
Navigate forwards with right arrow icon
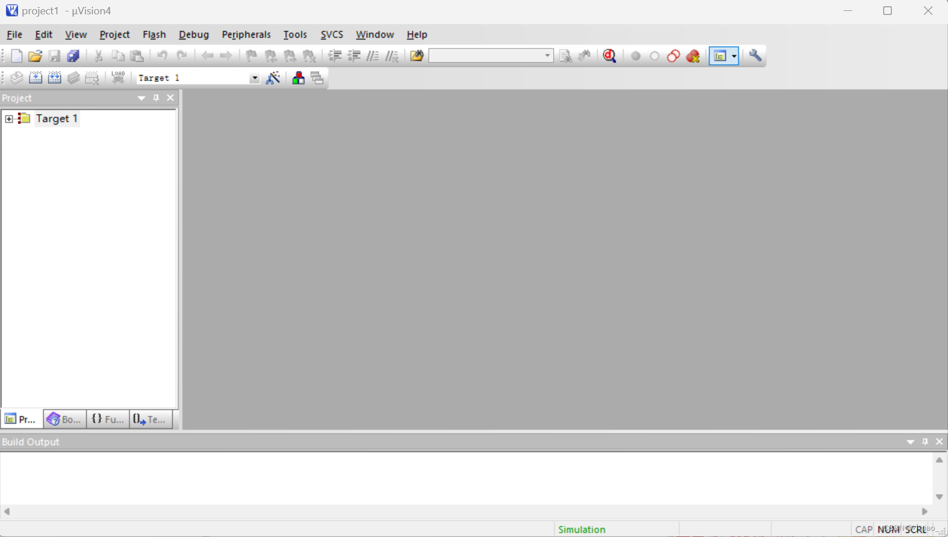[x=226, y=56]
